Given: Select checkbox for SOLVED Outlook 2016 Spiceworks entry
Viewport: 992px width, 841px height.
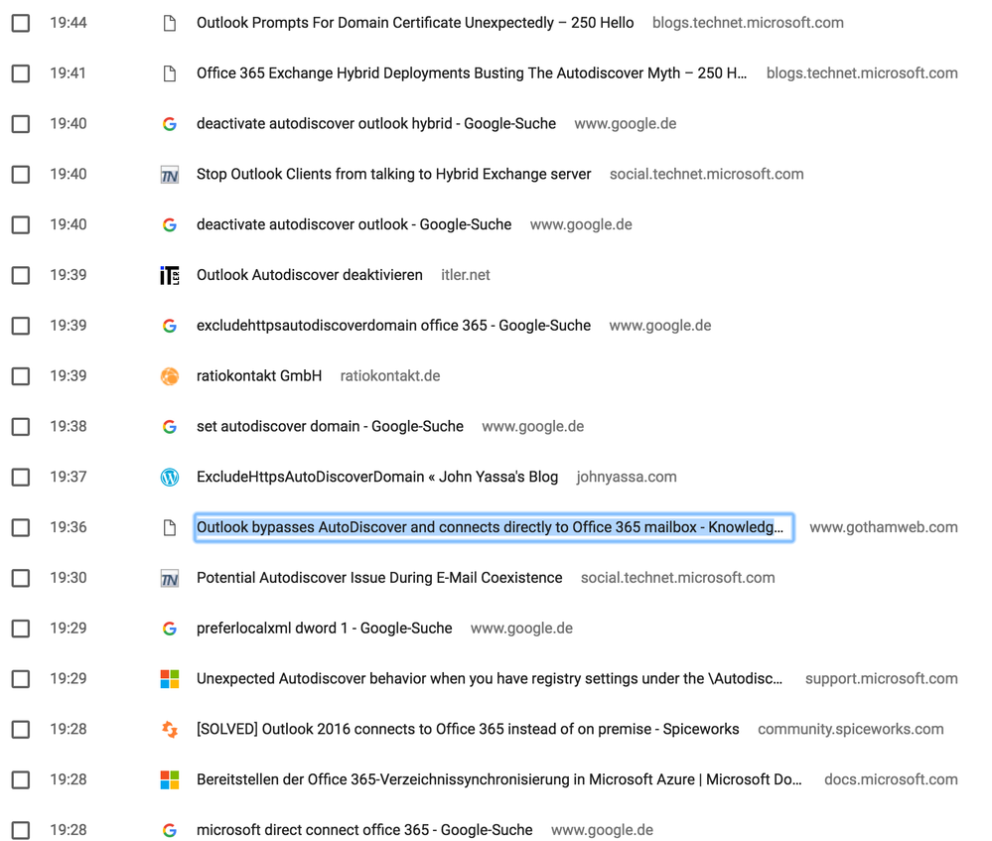Looking at the screenshot, I should (x=21, y=730).
